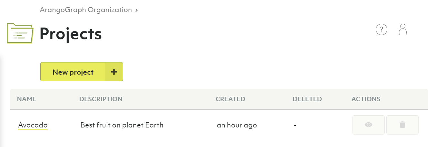Click the dash in the Deleted column
435x147 pixels.
tap(295, 125)
